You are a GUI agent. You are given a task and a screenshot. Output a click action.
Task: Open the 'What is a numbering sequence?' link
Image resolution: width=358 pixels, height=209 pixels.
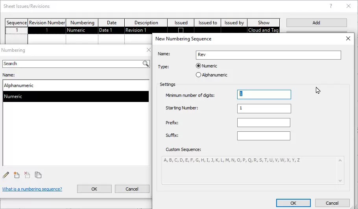point(32,189)
